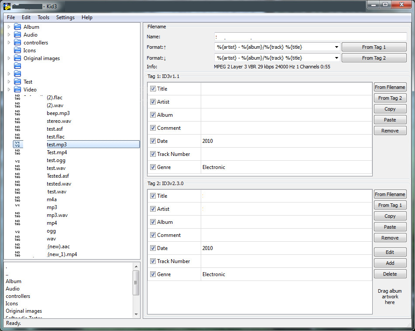This screenshot has height=331, width=415.
Task: Open the File menu
Action: pyautogui.click(x=11, y=17)
